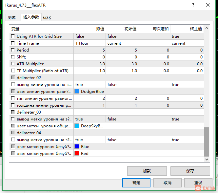
Task: Select the Time Frame value 1 Hour
Action: tap(90, 43)
